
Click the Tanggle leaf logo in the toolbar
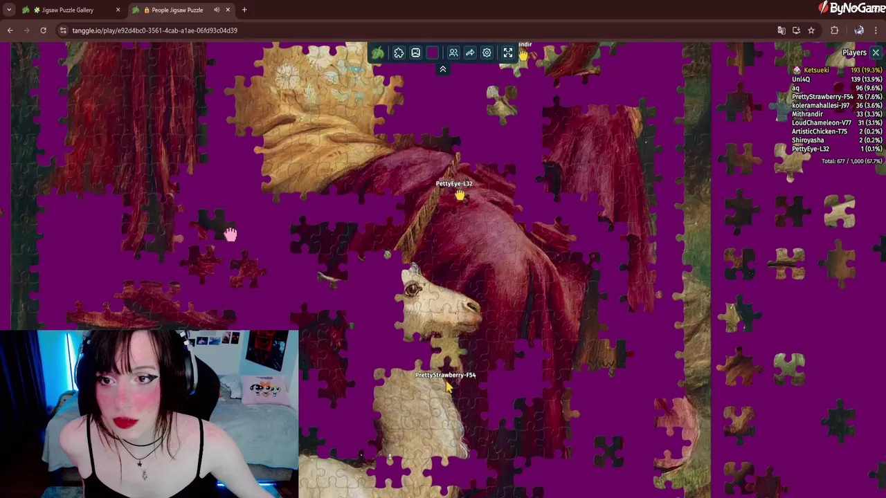click(377, 53)
